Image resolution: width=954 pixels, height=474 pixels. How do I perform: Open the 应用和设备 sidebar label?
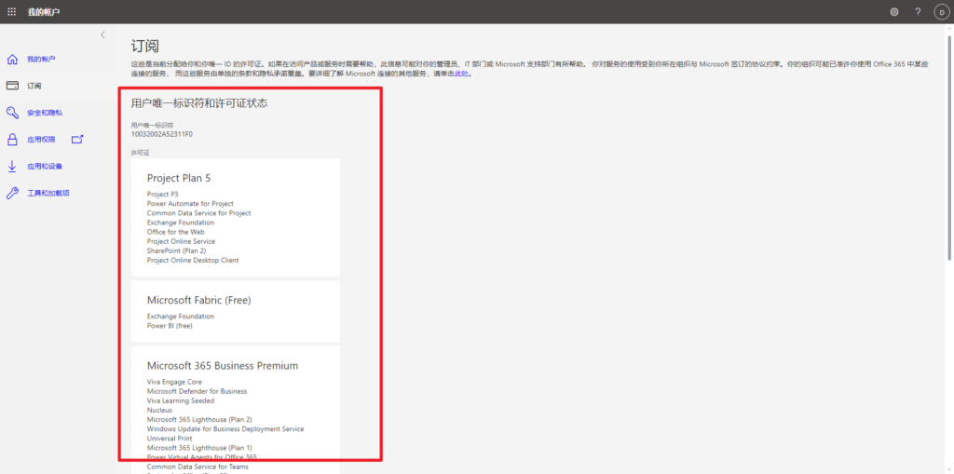(x=45, y=167)
